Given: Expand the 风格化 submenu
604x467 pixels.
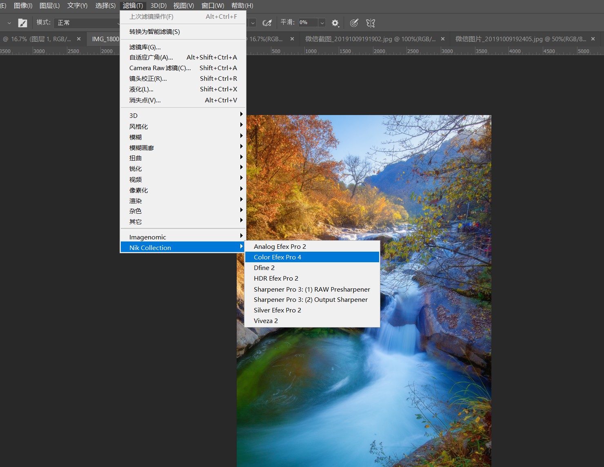Looking at the screenshot, I should pos(183,126).
